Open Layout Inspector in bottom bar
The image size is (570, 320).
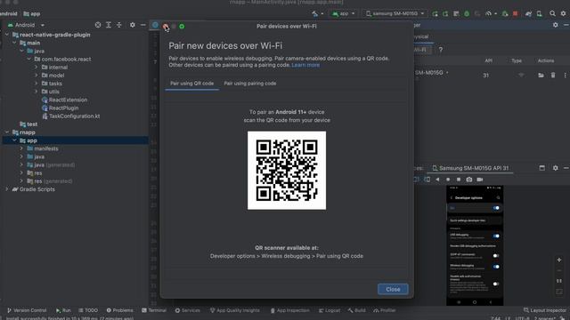(x=544, y=310)
